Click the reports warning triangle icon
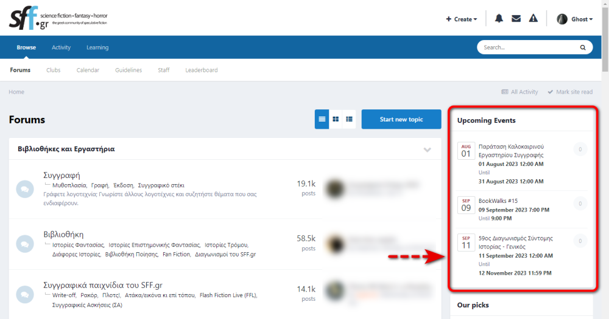 (533, 19)
